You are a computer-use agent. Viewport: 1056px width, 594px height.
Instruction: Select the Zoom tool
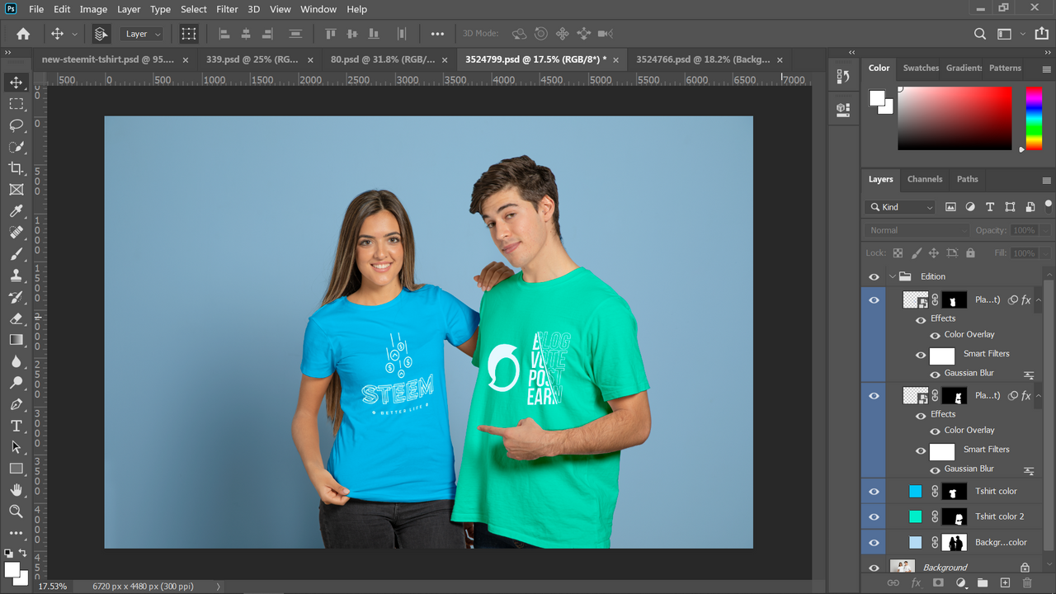tap(16, 511)
